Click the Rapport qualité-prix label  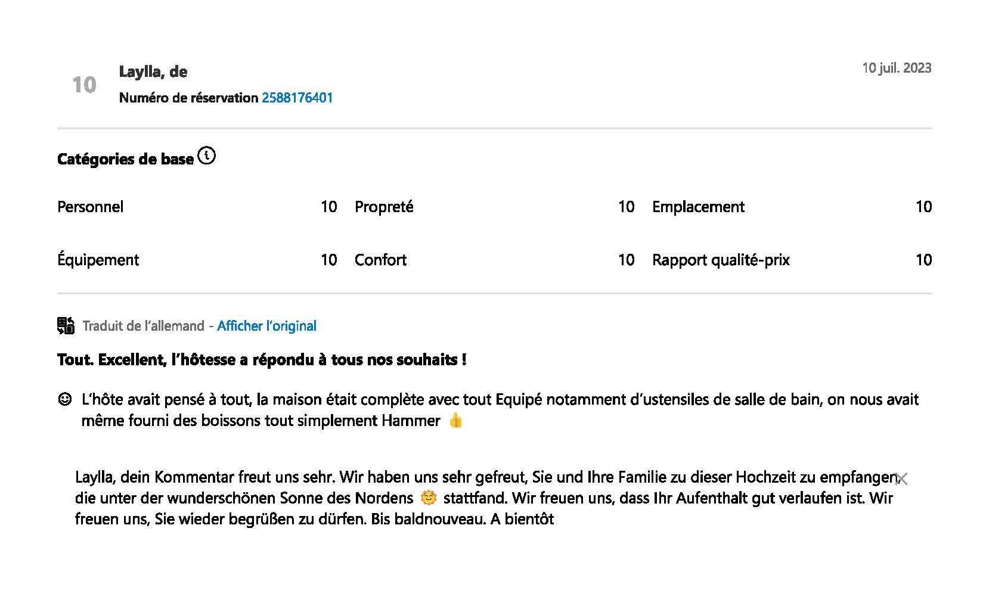721,260
